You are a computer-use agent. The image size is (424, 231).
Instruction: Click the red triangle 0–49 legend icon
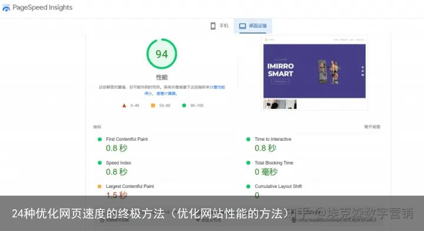124,105
